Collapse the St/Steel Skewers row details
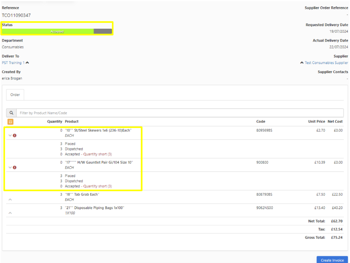 click(x=10, y=135)
